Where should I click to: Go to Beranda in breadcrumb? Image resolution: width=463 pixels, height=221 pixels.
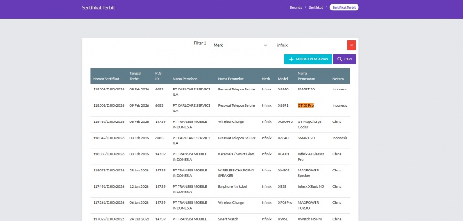[295, 8]
